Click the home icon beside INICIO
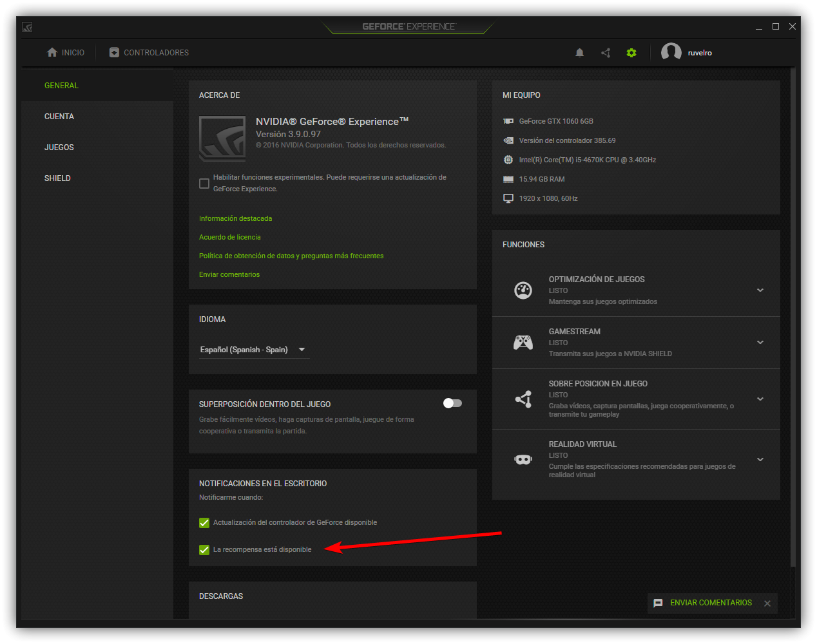 (x=52, y=52)
